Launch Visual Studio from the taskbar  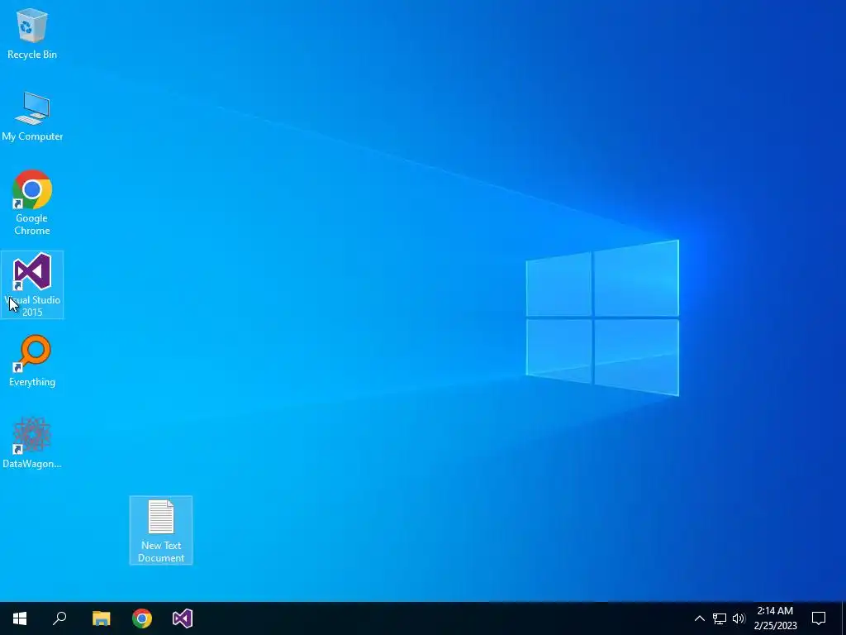183,618
